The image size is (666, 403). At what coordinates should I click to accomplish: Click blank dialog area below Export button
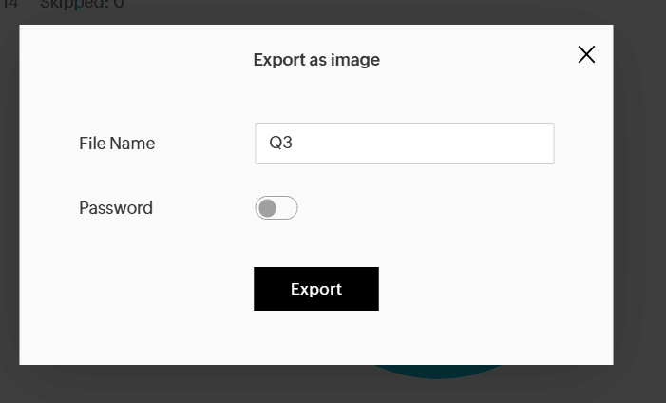click(x=316, y=337)
